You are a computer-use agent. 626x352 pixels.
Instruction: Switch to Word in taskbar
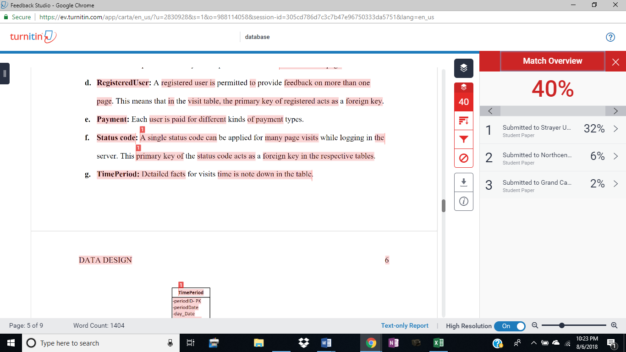[326, 343]
